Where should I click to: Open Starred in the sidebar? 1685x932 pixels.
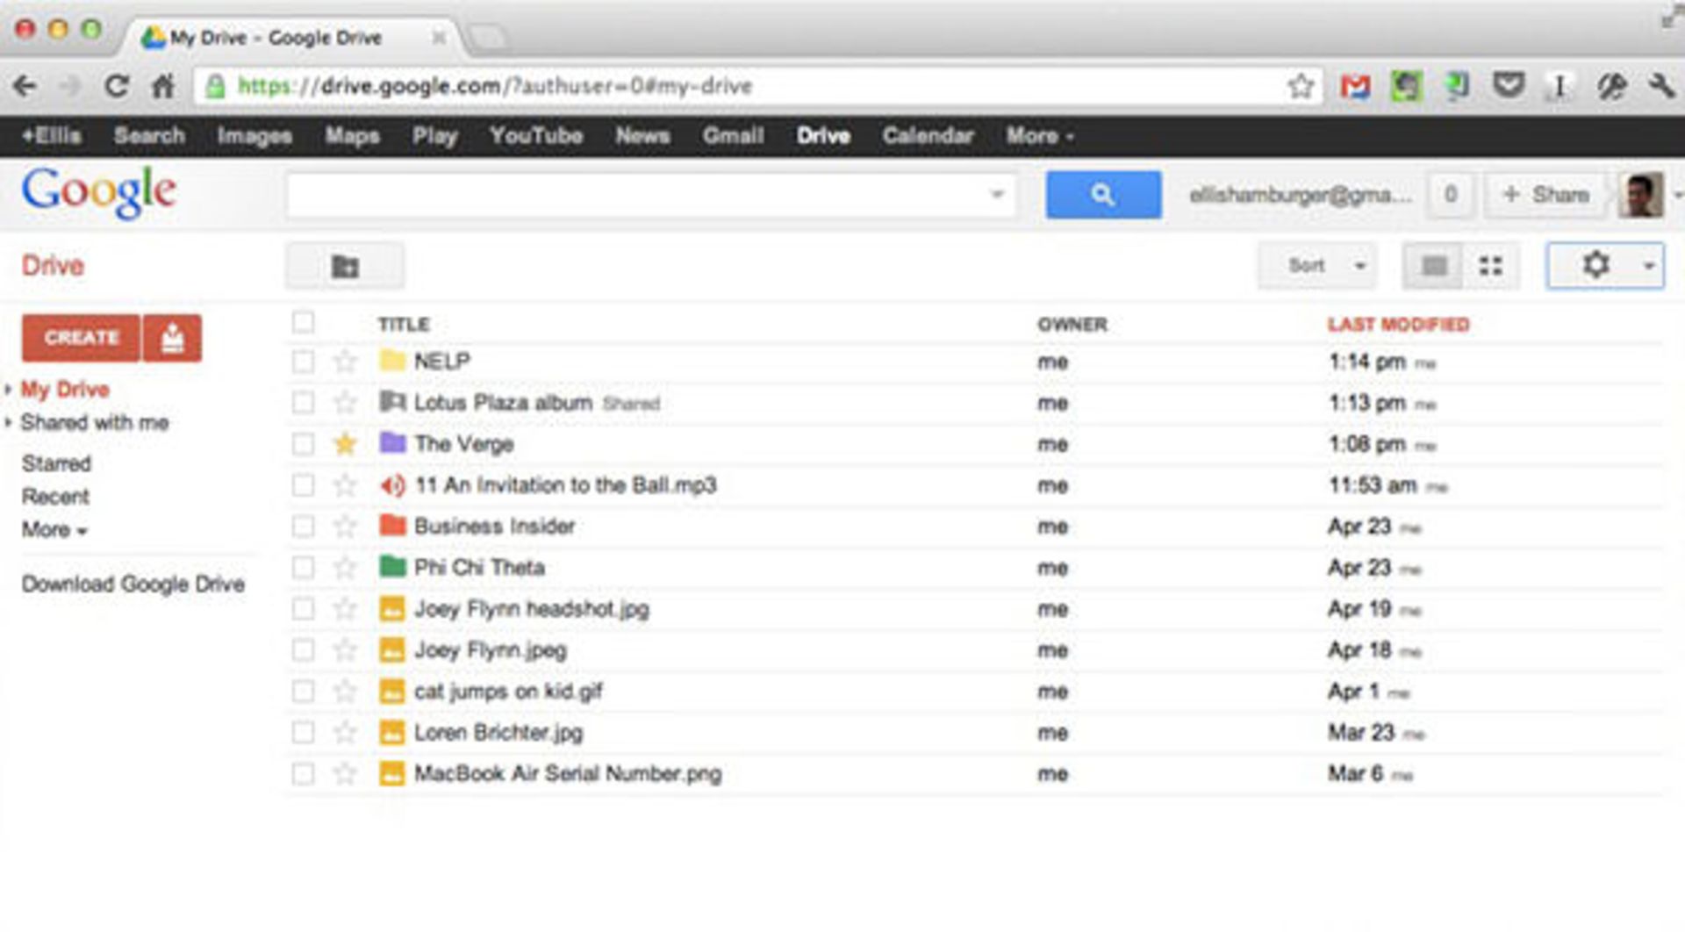(x=56, y=463)
